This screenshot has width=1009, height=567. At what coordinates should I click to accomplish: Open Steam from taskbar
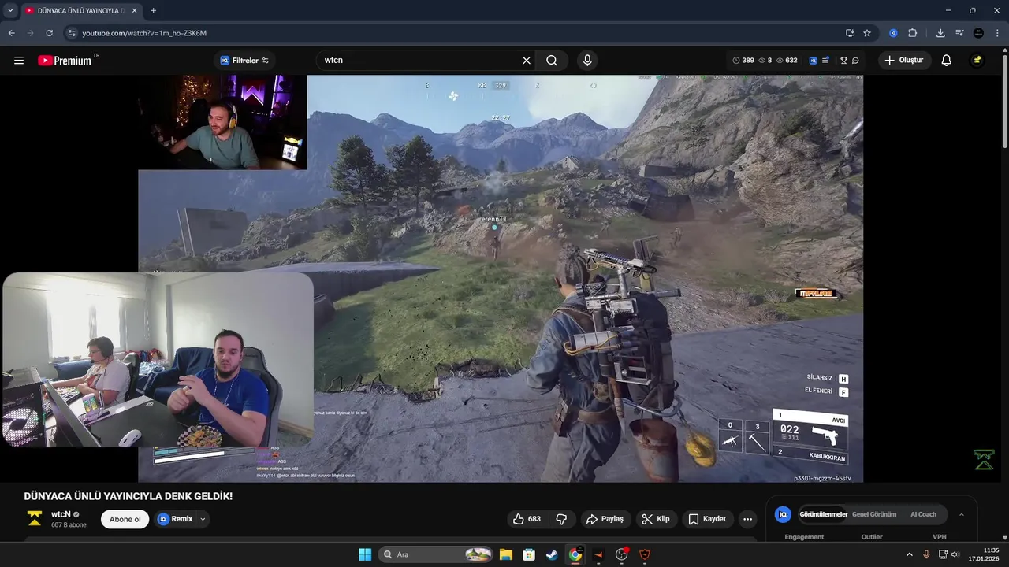point(552,554)
